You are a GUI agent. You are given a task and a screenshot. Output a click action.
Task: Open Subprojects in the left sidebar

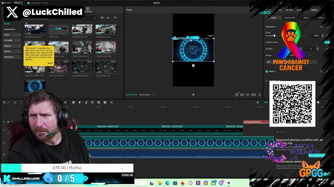point(10,29)
